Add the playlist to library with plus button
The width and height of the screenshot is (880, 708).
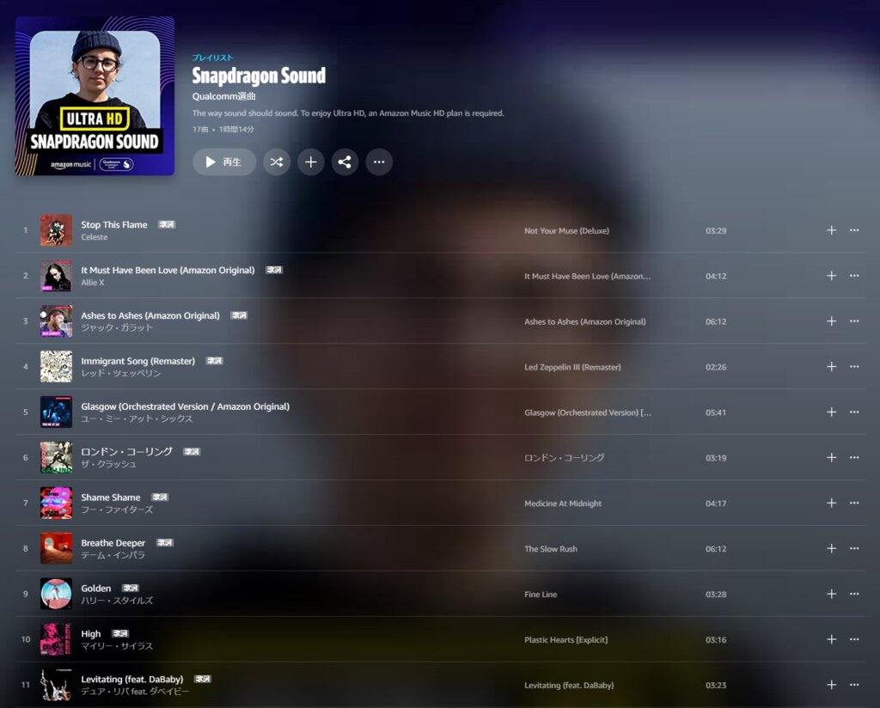pyautogui.click(x=311, y=162)
